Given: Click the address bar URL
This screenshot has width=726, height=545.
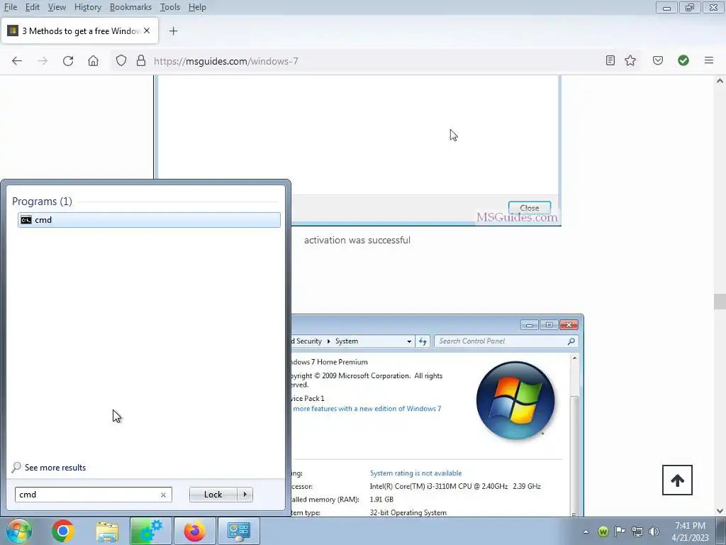Looking at the screenshot, I should [x=226, y=61].
